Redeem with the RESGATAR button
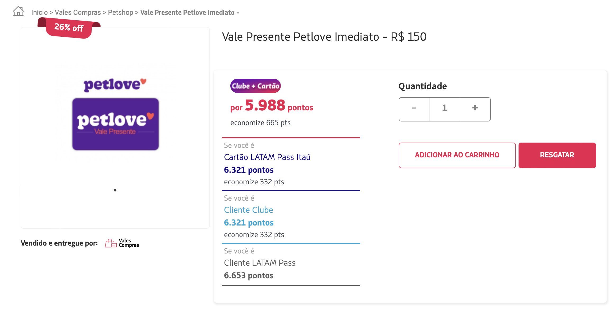This screenshot has height=310, width=614. 557,155
